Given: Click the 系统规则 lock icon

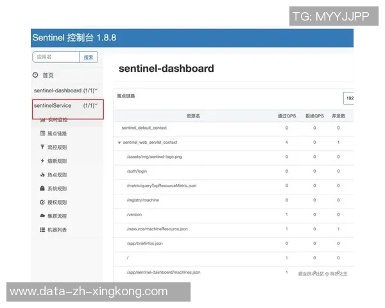Looking at the screenshot, I should (x=42, y=189).
